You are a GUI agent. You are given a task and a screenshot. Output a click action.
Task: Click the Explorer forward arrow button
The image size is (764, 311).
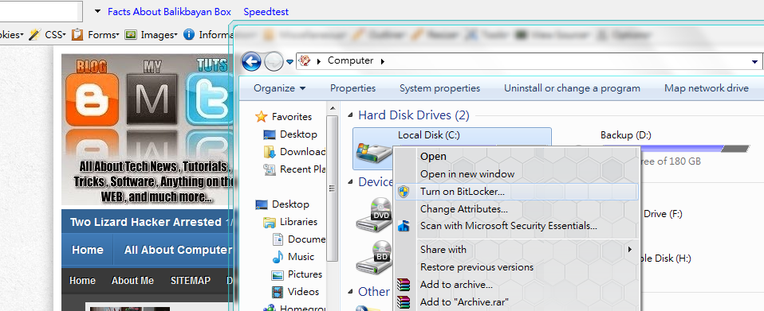274,62
